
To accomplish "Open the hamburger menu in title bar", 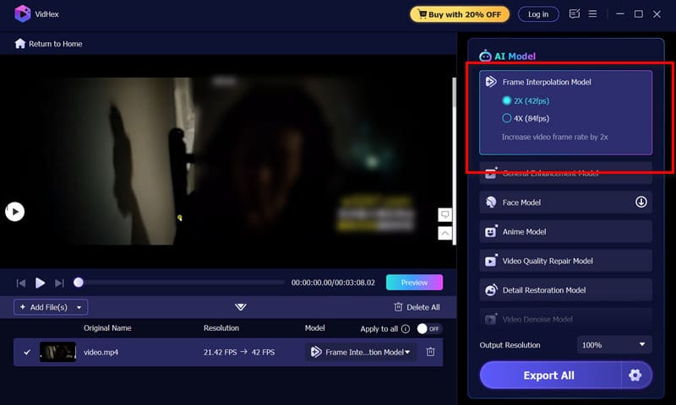I will pyautogui.click(x=593, y=14).
